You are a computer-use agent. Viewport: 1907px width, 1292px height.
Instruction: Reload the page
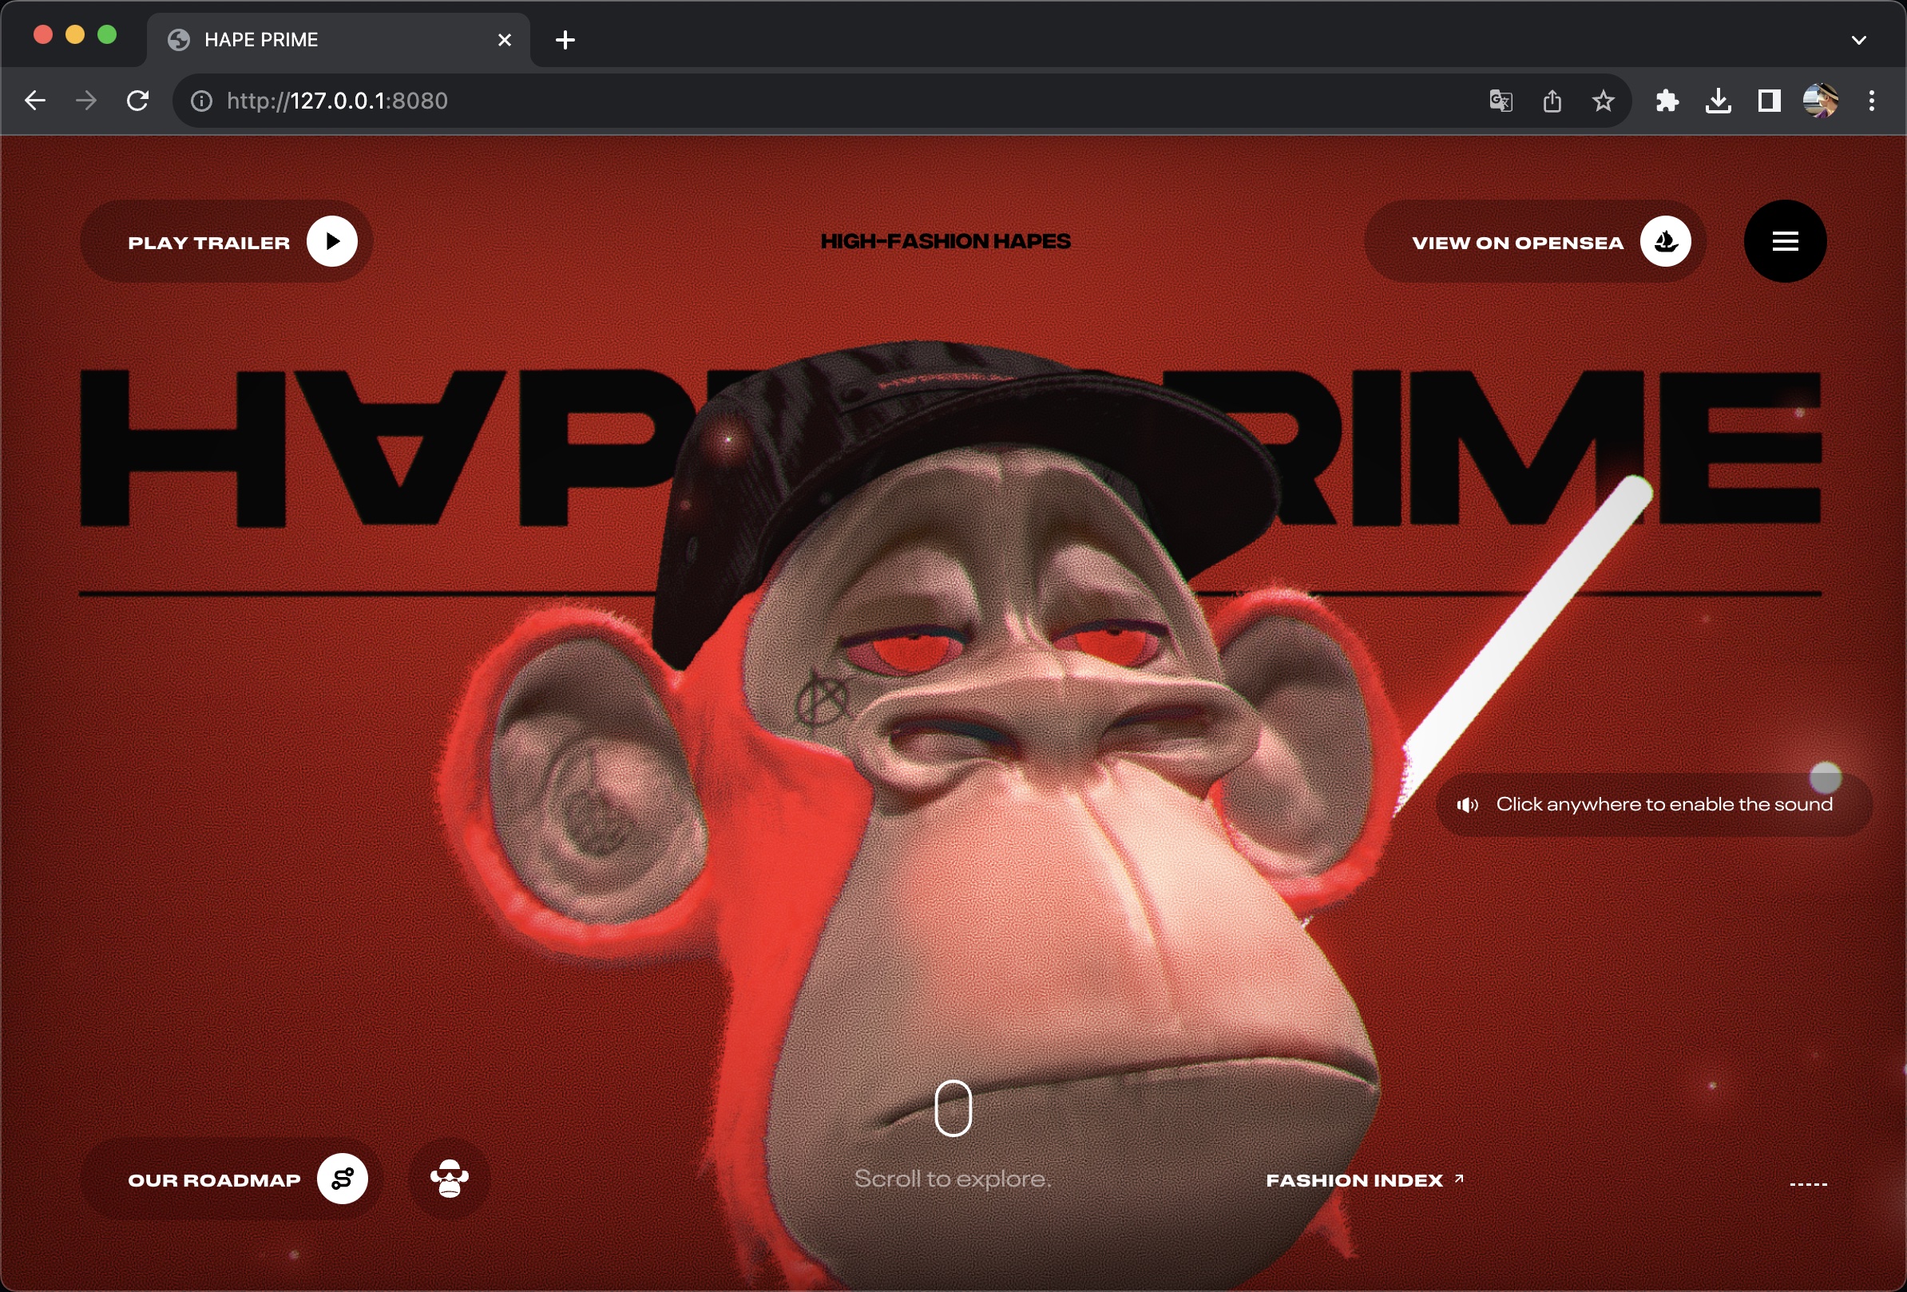[138, 101]
